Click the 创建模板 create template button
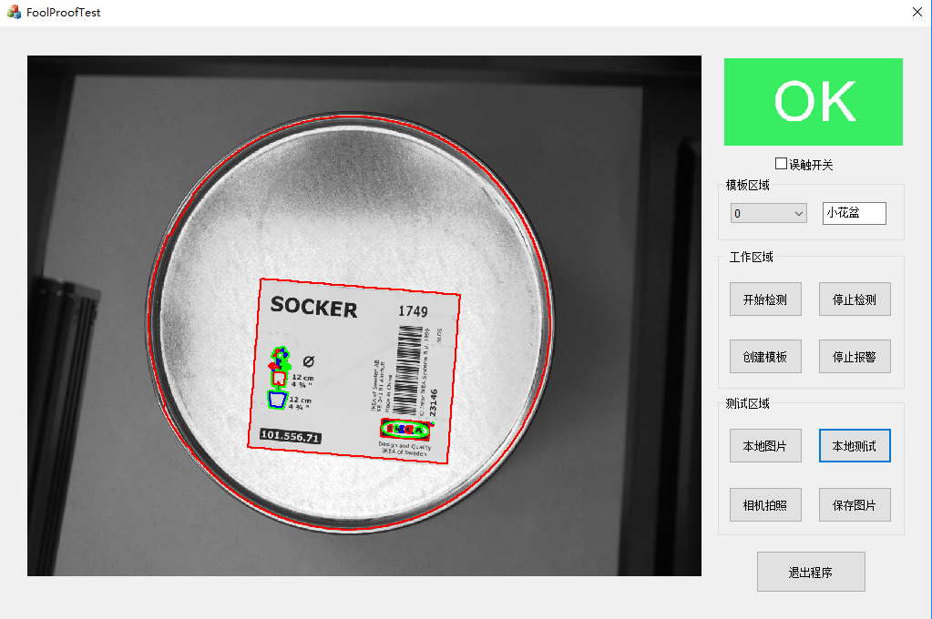Screen dimensions: 932x619 (x=765, y=357)
